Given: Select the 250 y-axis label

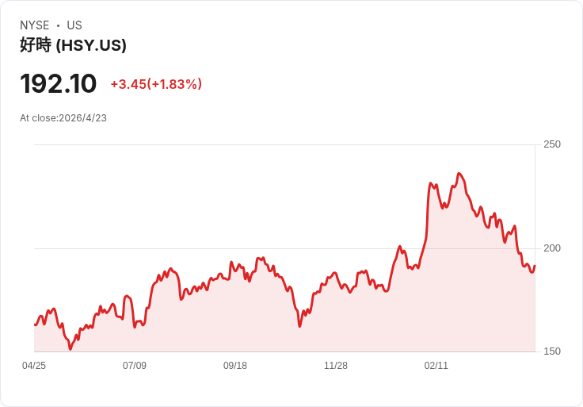Looking at the screenshot, I should (x=551, y=144).
